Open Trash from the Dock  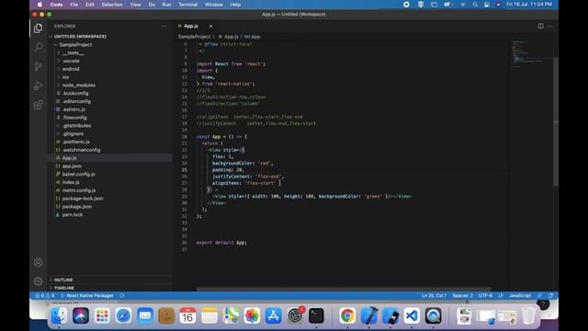point(528,315)
